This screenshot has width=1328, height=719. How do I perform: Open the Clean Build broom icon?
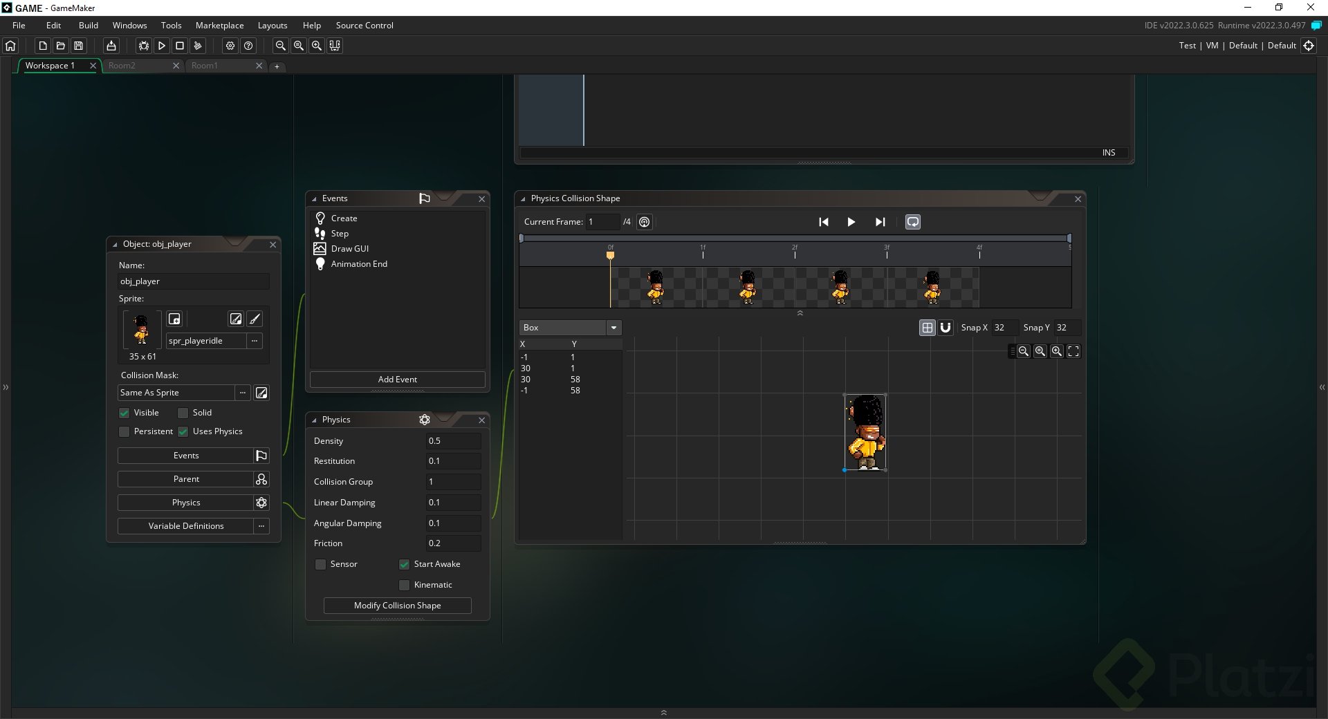coord(198,46)
